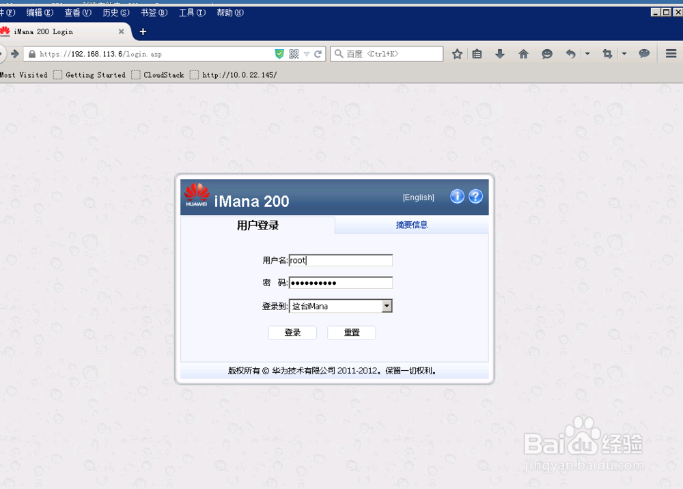Open the 工具 (Tools) menu
Image resolution: width=683 pixels, height=489 pixels.
tap(192, 12)
